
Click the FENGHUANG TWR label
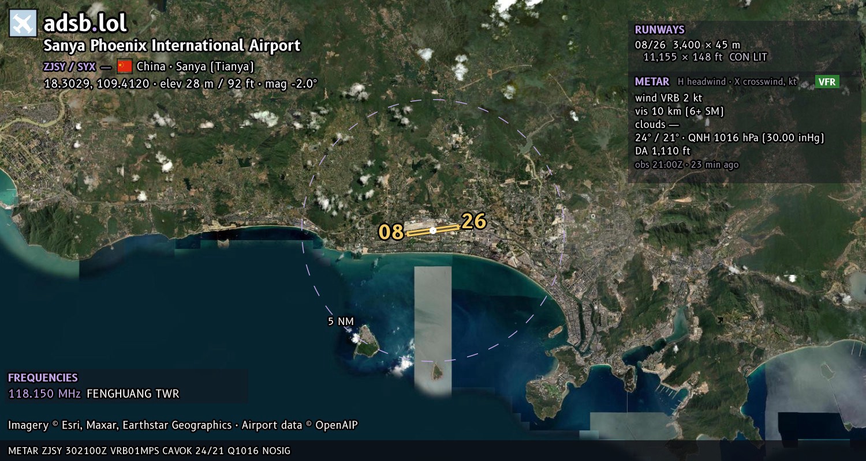point(133,394)
